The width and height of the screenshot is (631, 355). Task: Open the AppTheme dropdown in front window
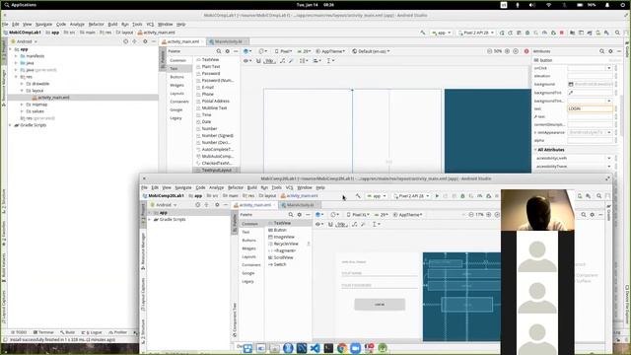pyautogui.click(x=408, y=215)
